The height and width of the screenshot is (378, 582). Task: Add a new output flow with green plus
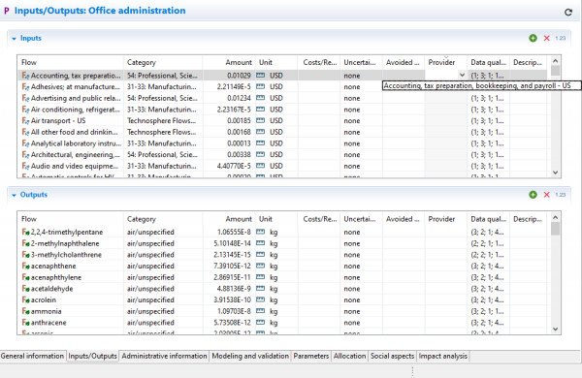533,195
